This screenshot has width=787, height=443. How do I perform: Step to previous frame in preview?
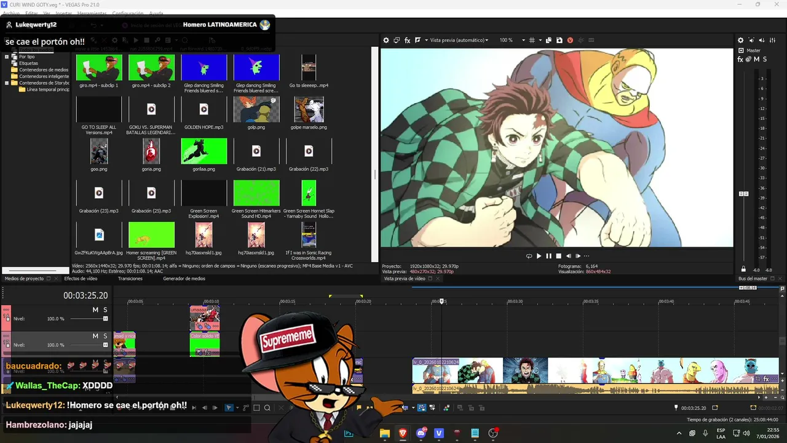click(x=568, y=256)
